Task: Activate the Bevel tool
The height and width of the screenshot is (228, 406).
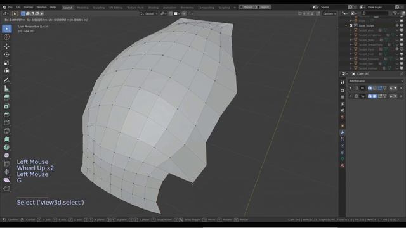Action: [7, 122]
